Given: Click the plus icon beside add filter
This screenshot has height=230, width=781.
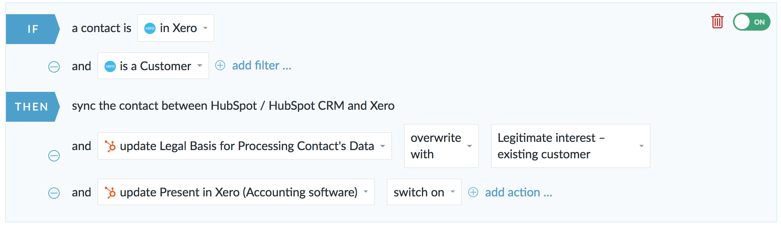Looking at the screenshot, I should point(220,65).
